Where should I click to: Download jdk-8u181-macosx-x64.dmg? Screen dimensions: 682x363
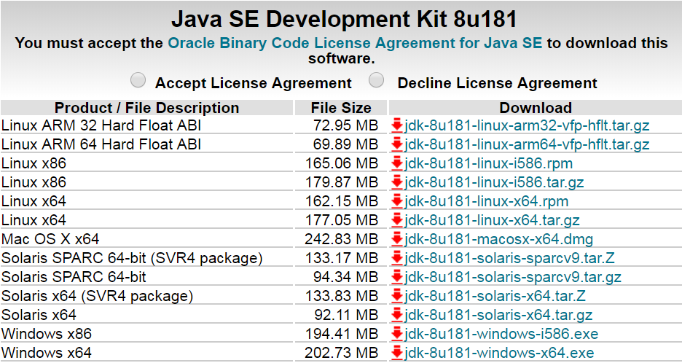499,239
